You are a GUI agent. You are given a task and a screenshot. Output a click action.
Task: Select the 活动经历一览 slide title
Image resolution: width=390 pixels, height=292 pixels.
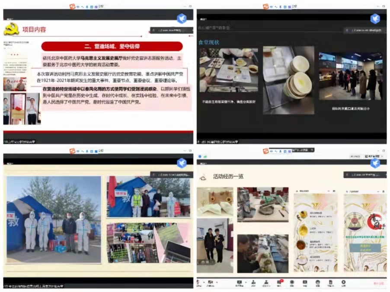pyautogui.click(x=228, y=176)
